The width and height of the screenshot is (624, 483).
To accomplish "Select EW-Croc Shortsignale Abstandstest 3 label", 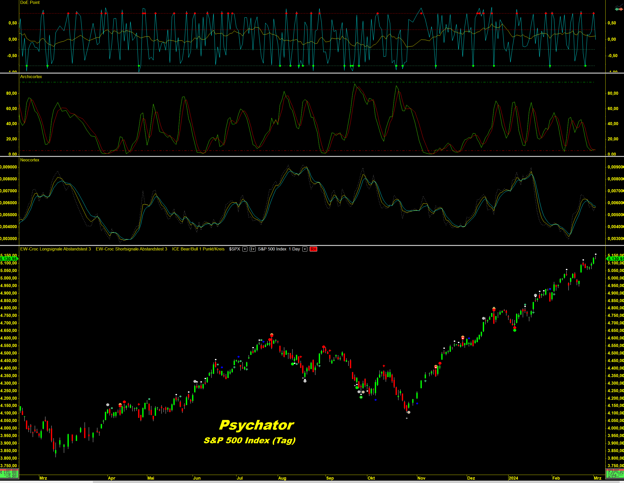I will [x=131, y=249].
